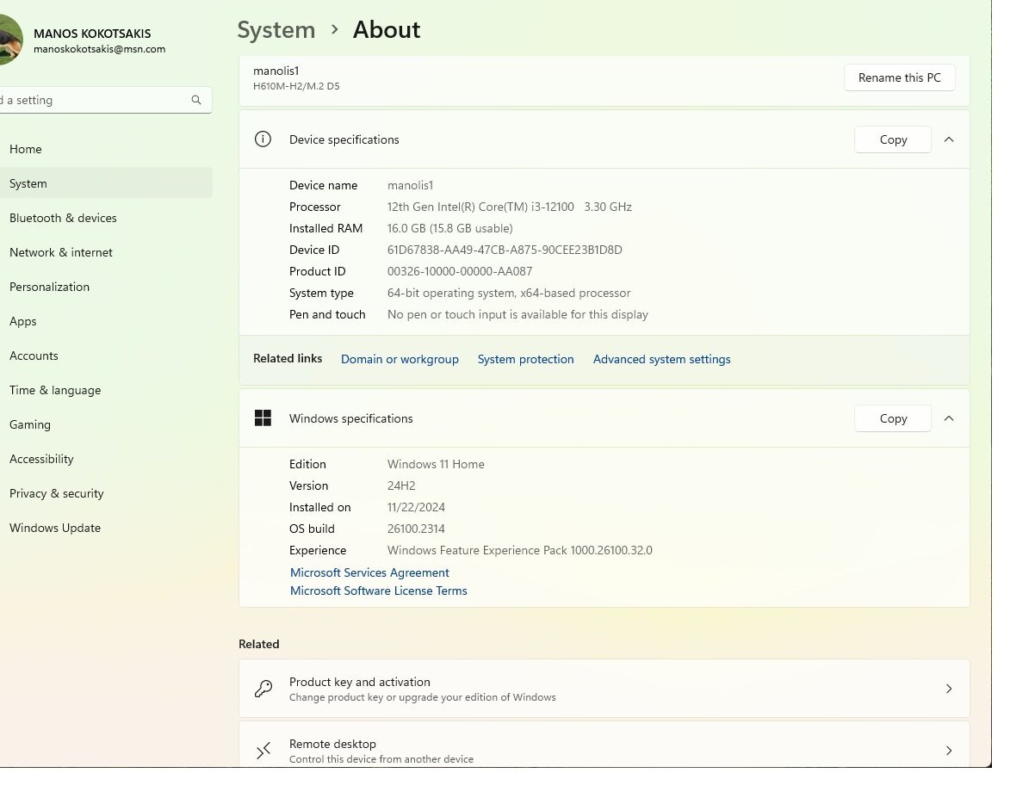Click the Device specifications info icon
The height and width of the screenshot is (804, 1035).
click(263, 139)
